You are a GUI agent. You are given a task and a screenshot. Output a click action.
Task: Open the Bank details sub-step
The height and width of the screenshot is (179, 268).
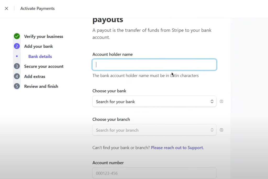click(x=40, y=57)
